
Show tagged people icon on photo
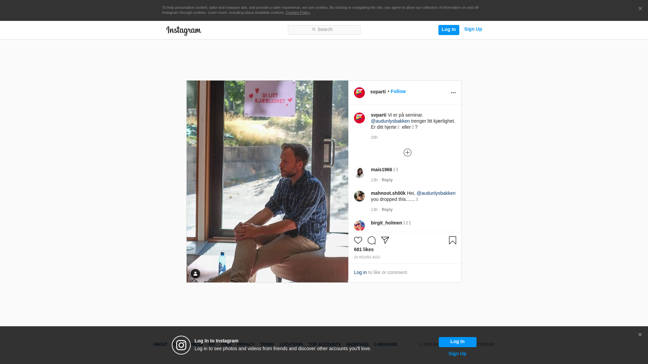coord(195,274)
